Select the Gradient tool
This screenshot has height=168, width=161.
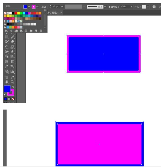tap(12, 62)
